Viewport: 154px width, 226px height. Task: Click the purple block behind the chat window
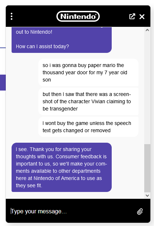click(3, 83)
